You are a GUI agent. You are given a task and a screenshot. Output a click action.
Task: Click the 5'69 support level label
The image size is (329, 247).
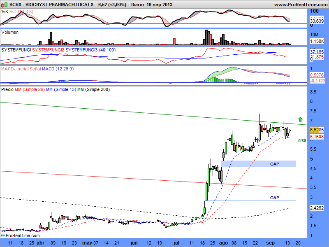pyautogui.click(x=302, y=141)
